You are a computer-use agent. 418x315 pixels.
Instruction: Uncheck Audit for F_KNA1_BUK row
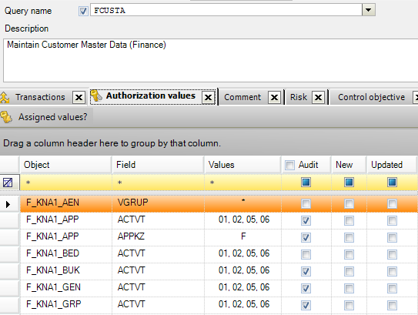click(x=306, y=272)
